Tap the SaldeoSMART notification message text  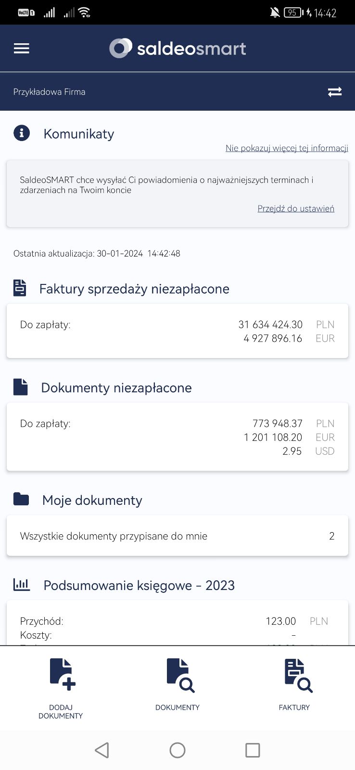click(x=166, y=185)
